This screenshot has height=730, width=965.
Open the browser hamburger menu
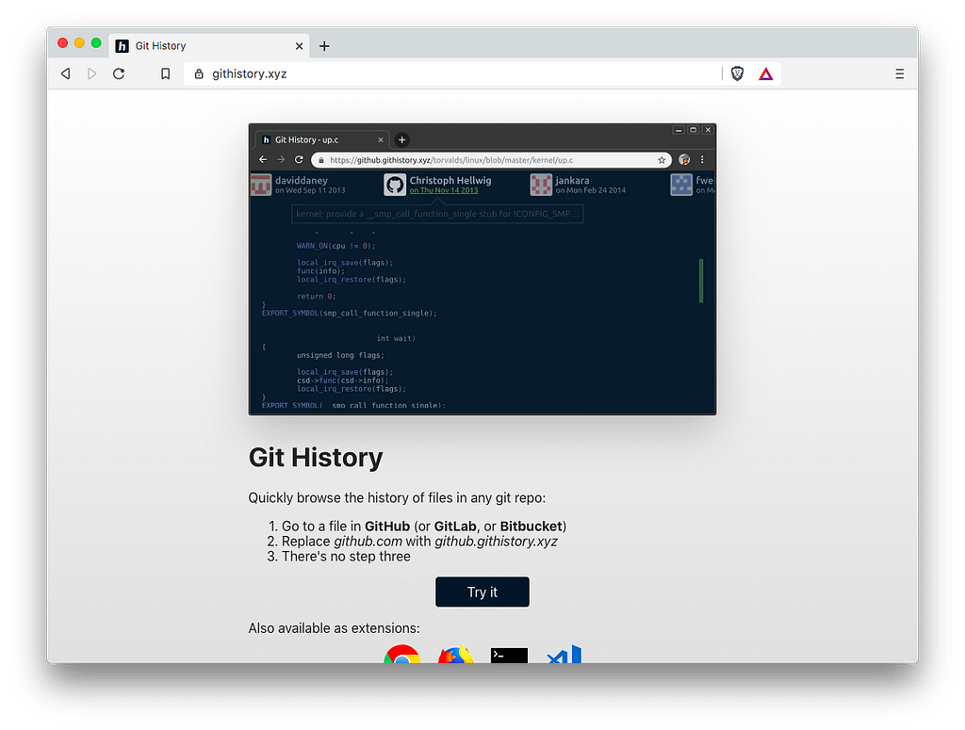click(x=899, y=73)
